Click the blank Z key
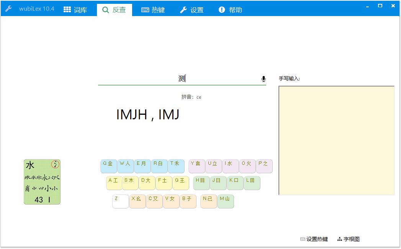 tap(120, 201)
